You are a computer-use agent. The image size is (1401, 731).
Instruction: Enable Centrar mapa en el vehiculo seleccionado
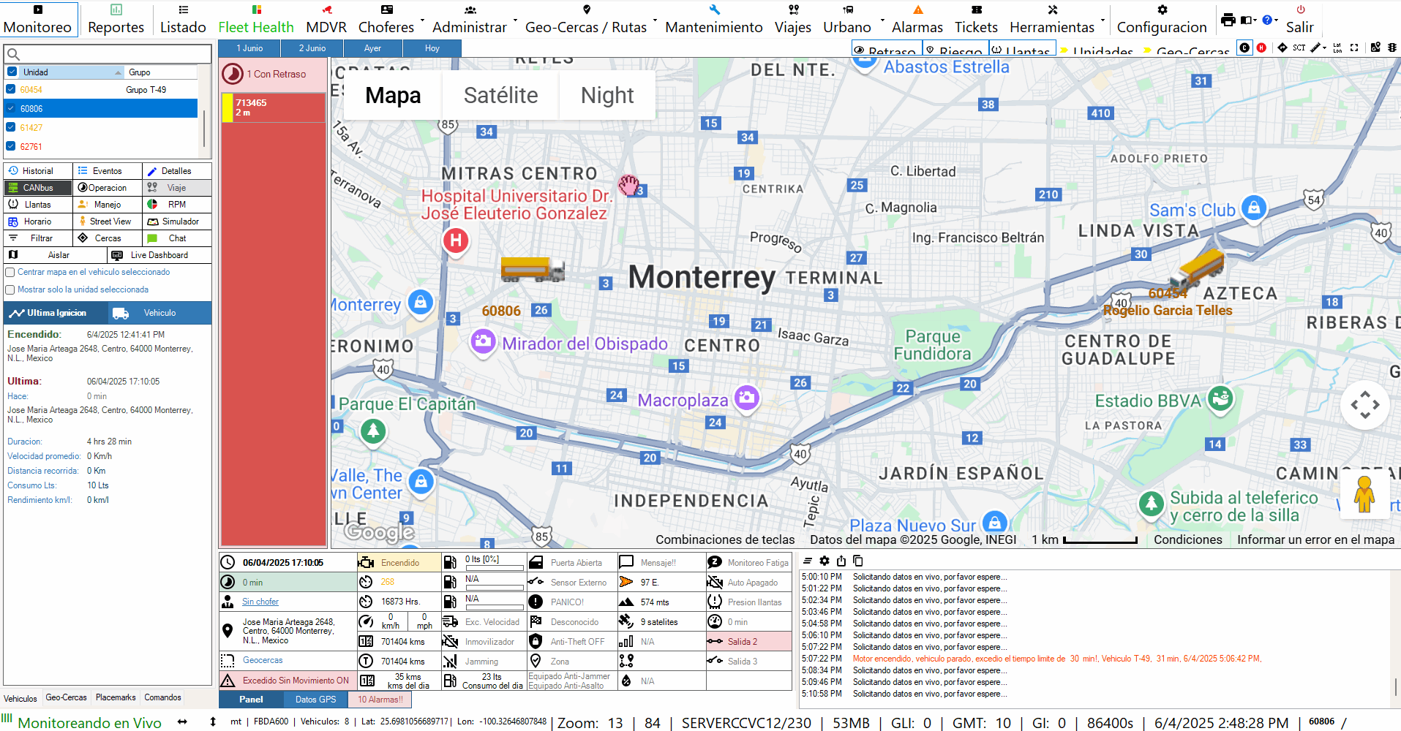click(x=10, y=272)
